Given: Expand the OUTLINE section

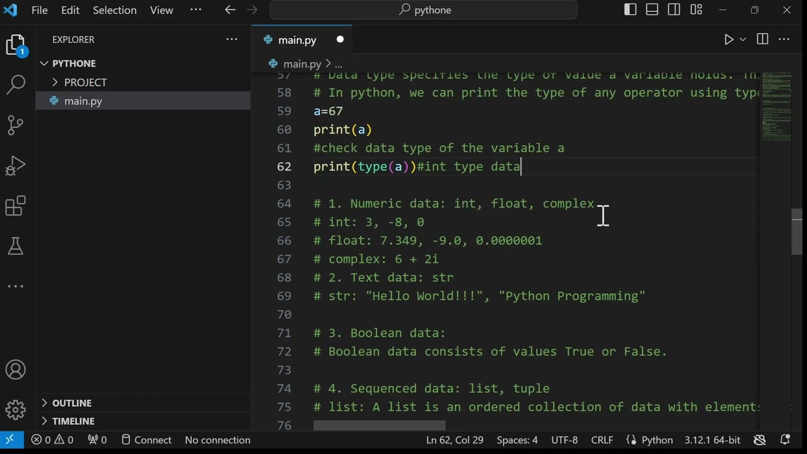Looking at the screenshot, I should click(71, 403).
